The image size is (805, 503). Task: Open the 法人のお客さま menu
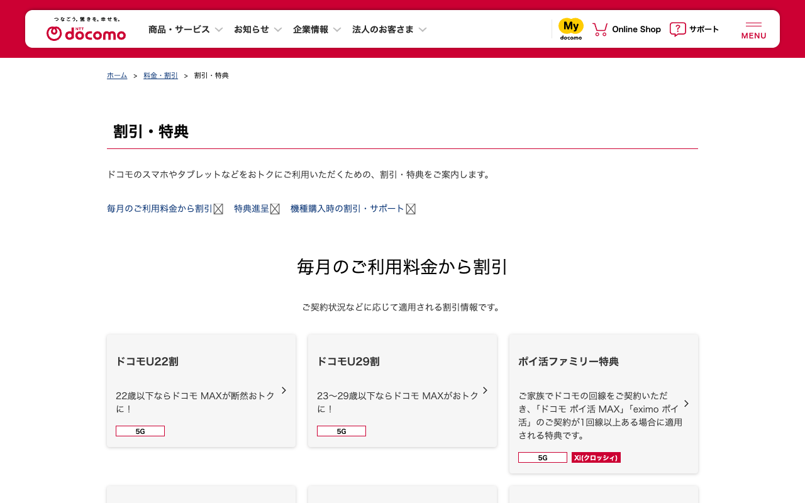click(x=383, y=30)
